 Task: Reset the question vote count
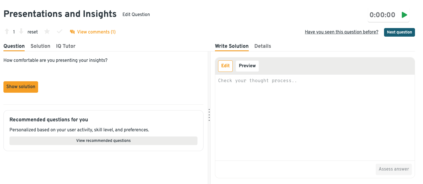click(33, 31)
